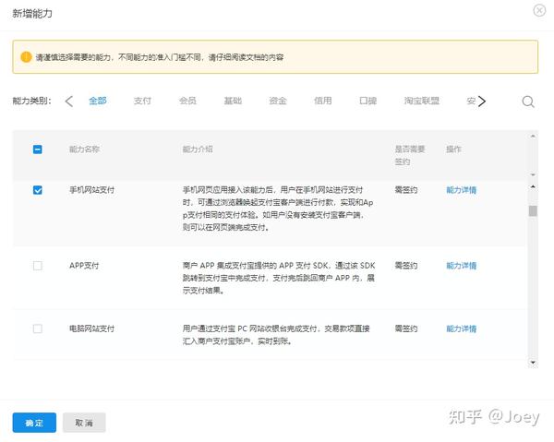
Task: Switch to the 支付 category tab
Action: [x=142, y=101]
